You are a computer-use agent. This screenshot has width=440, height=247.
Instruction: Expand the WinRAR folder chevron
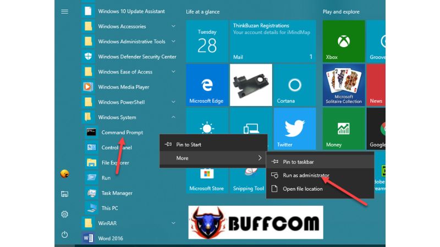click(173, 223)
